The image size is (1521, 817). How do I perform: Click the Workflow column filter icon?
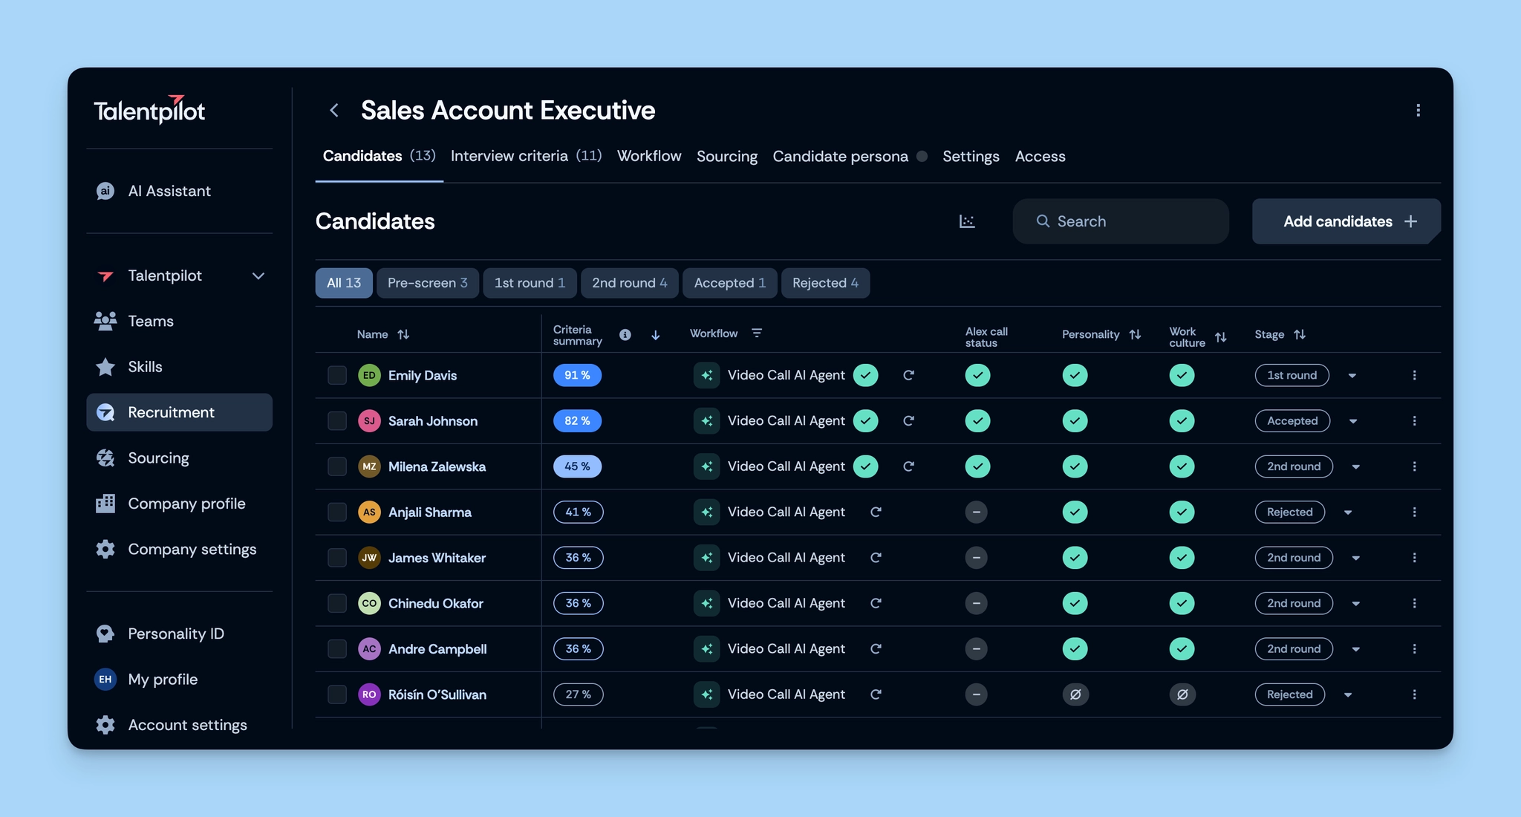pos(757,333)
